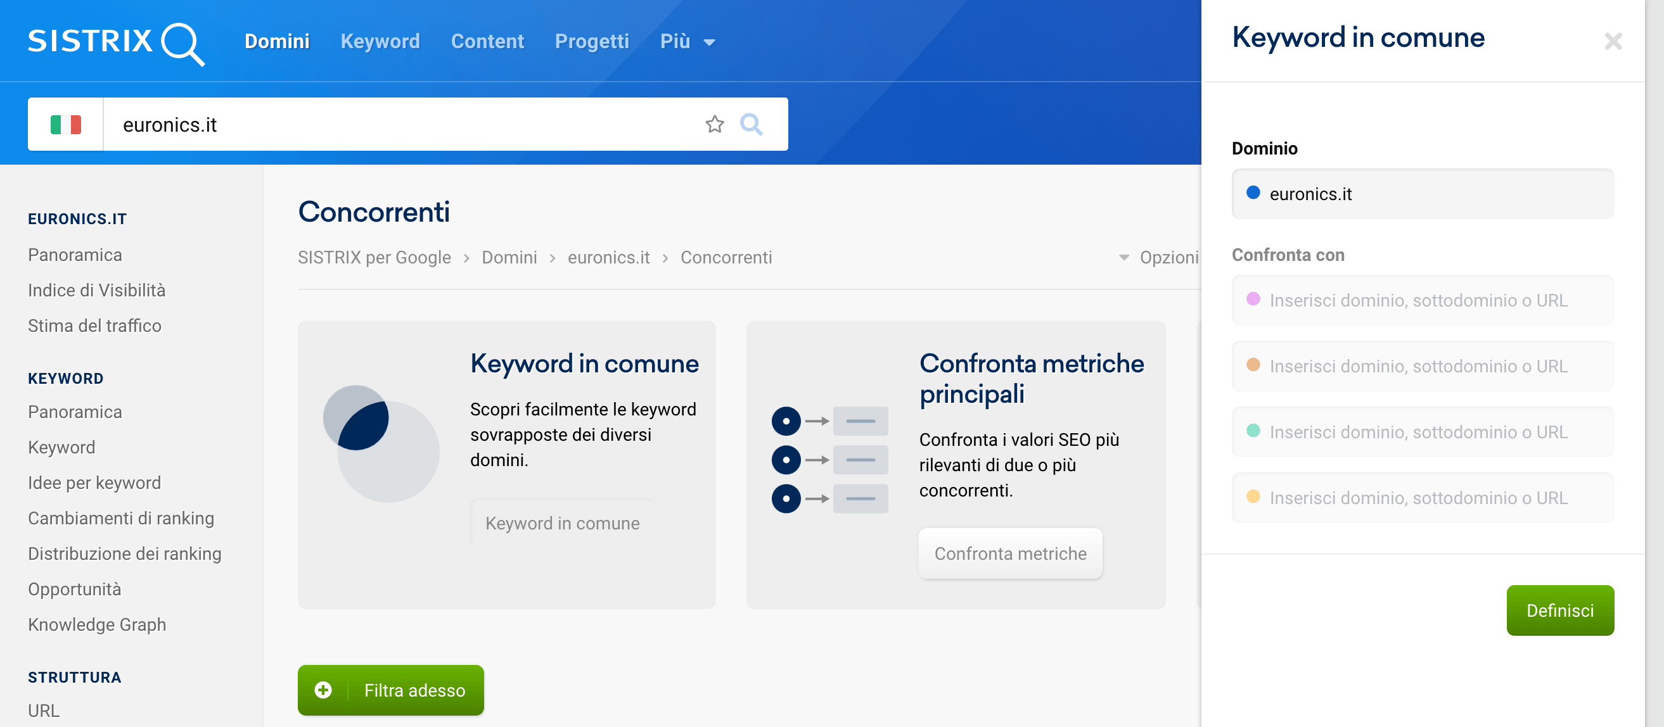Click the pink-dot compare domain field

pos(1423,300)
